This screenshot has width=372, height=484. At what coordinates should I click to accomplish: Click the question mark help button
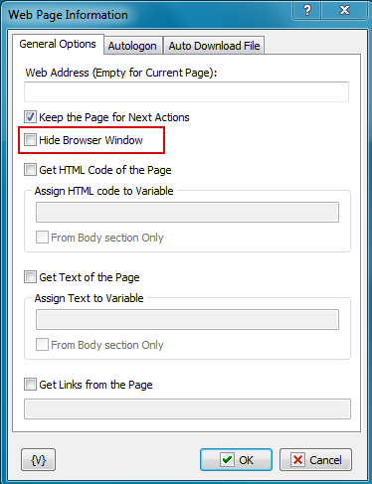pos(306,10)
